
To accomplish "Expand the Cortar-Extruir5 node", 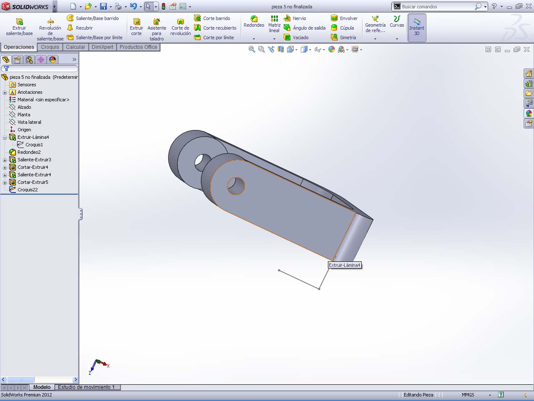I will (x=5, y=183).
